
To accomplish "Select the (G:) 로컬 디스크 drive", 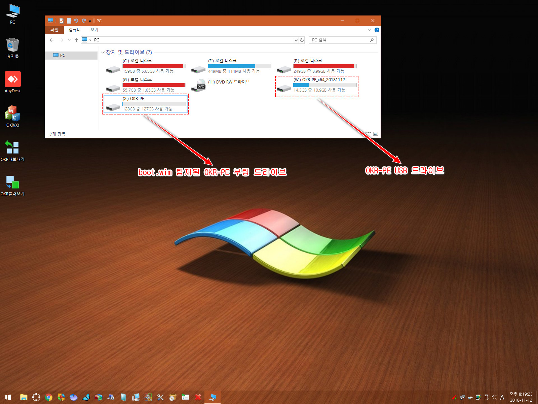I will (145, 85).
